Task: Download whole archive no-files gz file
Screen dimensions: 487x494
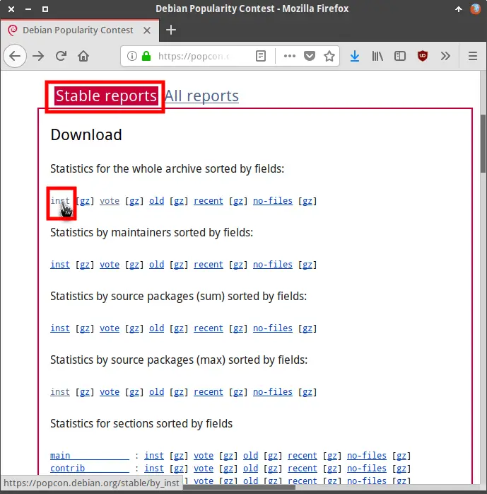Action: [307, 201]
